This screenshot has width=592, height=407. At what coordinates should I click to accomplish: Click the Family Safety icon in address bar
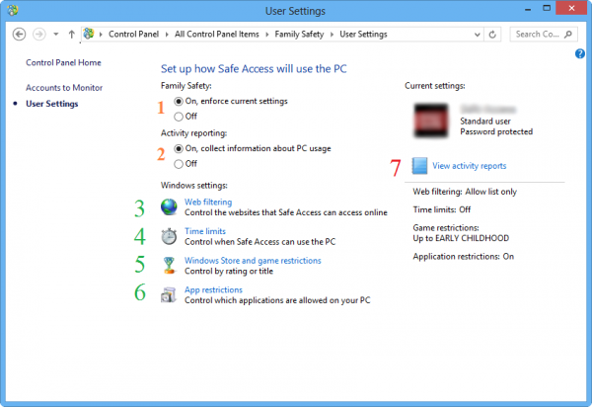pyautogui.click(x=89, y=34)
